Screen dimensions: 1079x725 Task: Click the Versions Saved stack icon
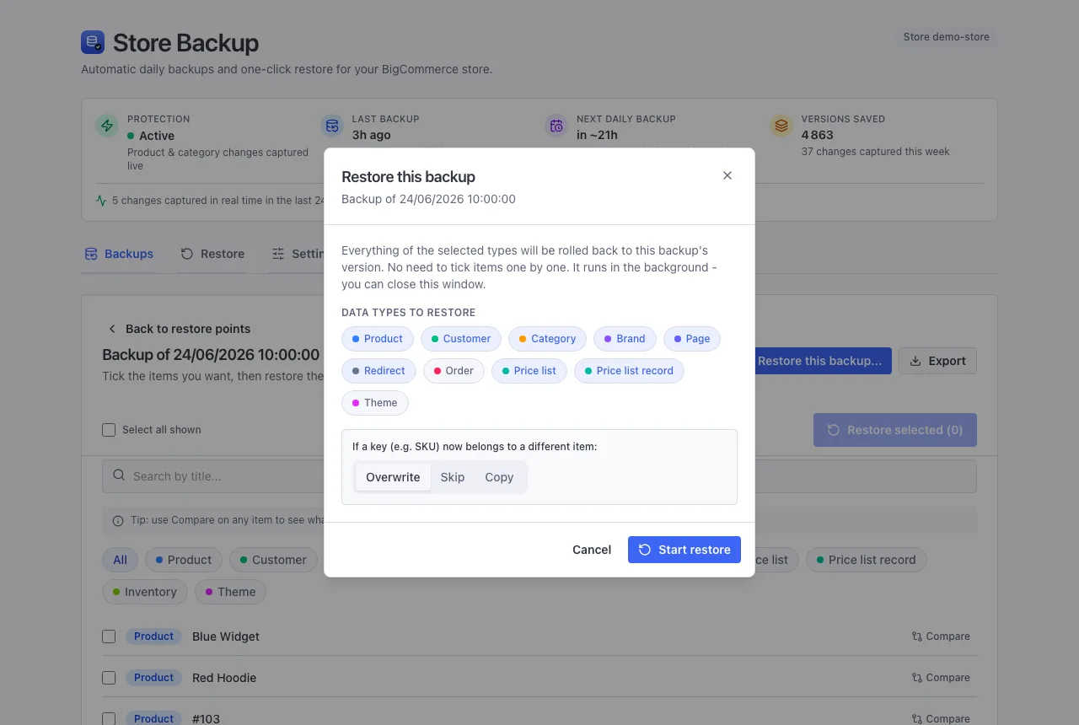(x=781, y=126)
